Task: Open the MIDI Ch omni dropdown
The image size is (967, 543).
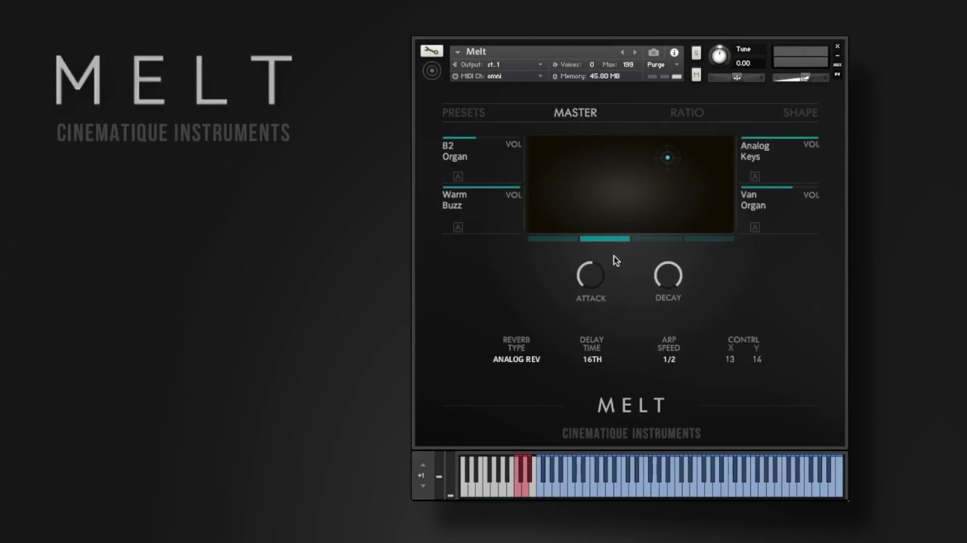Action: 498,76
